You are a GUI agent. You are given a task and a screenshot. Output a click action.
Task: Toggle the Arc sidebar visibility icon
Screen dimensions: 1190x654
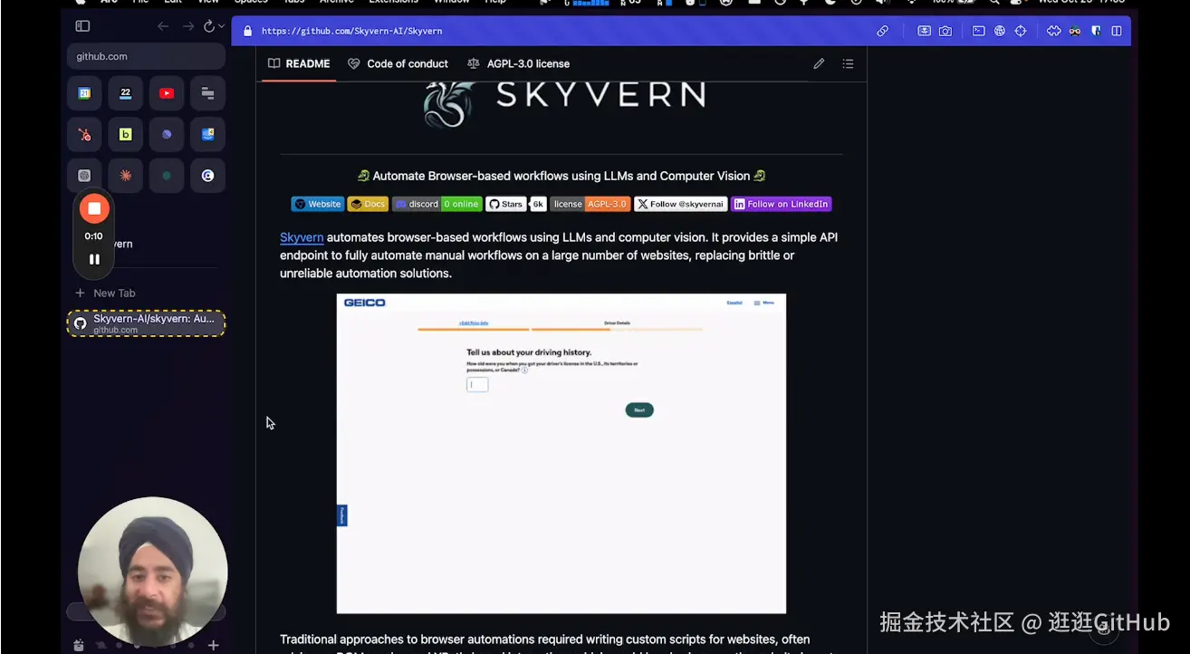point(82,26)
